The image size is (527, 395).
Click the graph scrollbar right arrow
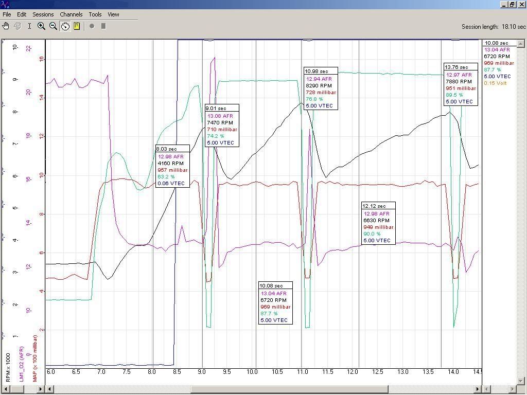(478, 389)
